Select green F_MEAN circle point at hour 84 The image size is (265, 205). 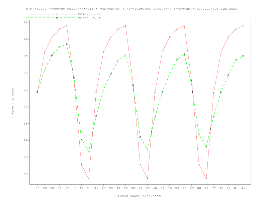[x=243, y=56]
